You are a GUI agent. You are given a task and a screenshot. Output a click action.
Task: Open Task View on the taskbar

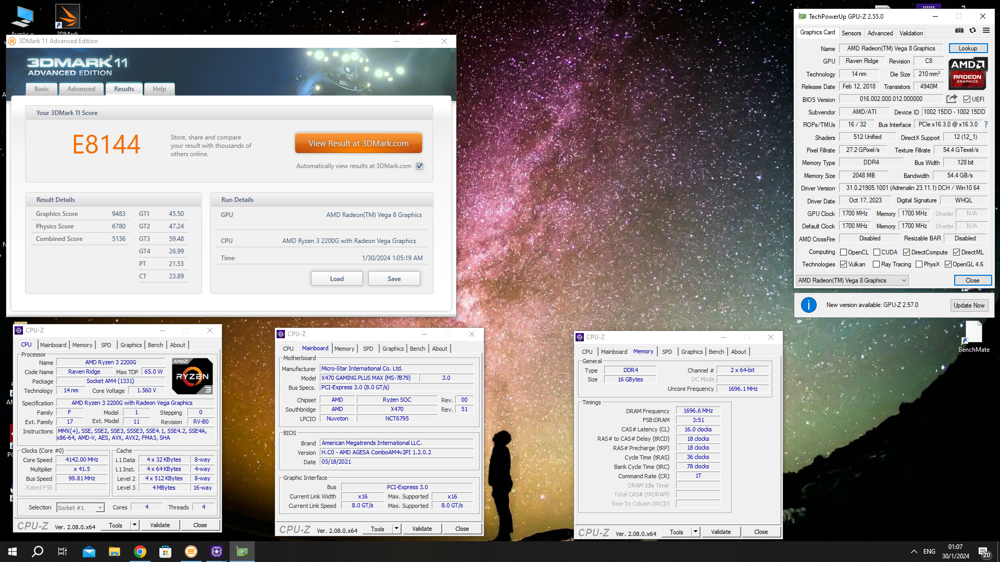coord(63,552)
